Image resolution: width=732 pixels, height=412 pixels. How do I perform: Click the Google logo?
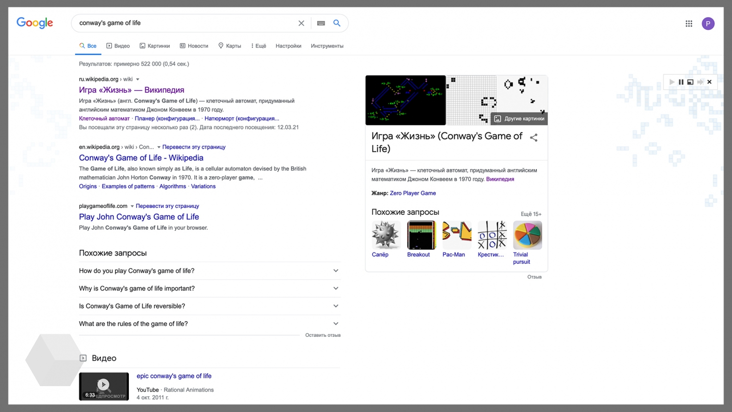35,23
